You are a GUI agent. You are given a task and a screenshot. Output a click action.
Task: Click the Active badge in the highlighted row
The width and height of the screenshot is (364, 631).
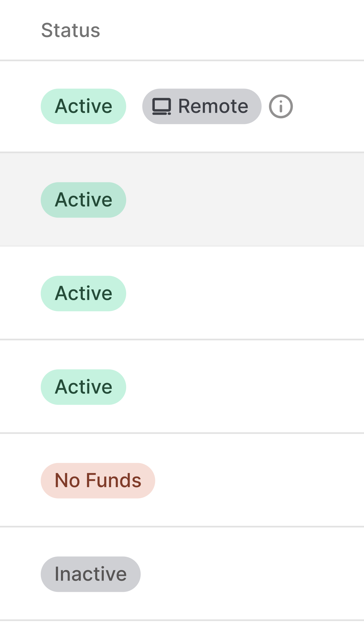[x=83, y=199]
